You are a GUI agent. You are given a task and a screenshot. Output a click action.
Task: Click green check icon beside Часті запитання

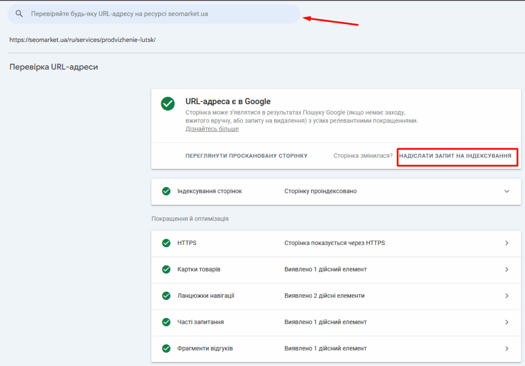tap(166, 322)
